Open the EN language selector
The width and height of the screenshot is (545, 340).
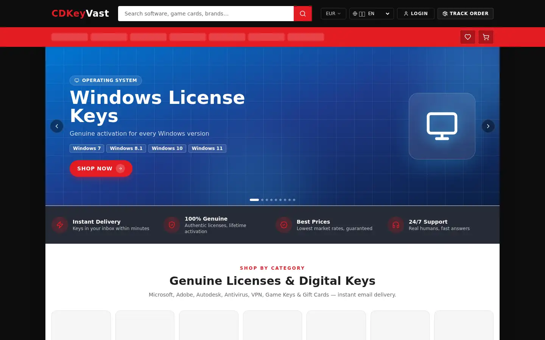(x=372, y=14)
